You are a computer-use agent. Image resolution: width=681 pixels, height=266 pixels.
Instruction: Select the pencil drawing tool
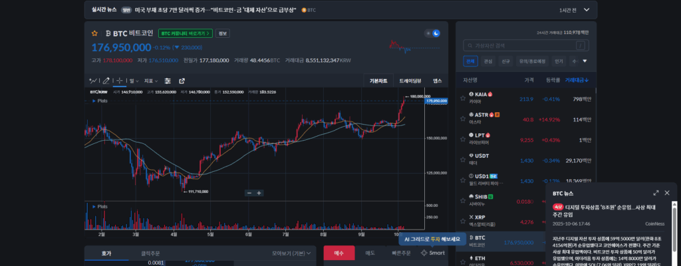pos(106,80)
